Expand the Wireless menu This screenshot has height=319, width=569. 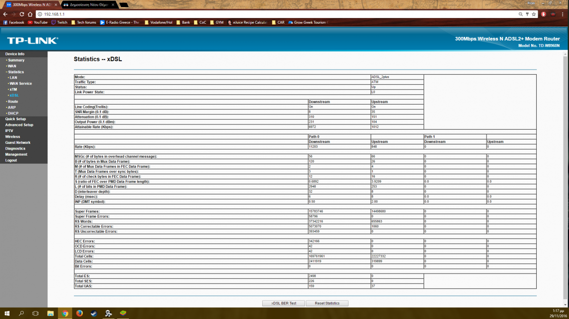[x=13, y=137]
